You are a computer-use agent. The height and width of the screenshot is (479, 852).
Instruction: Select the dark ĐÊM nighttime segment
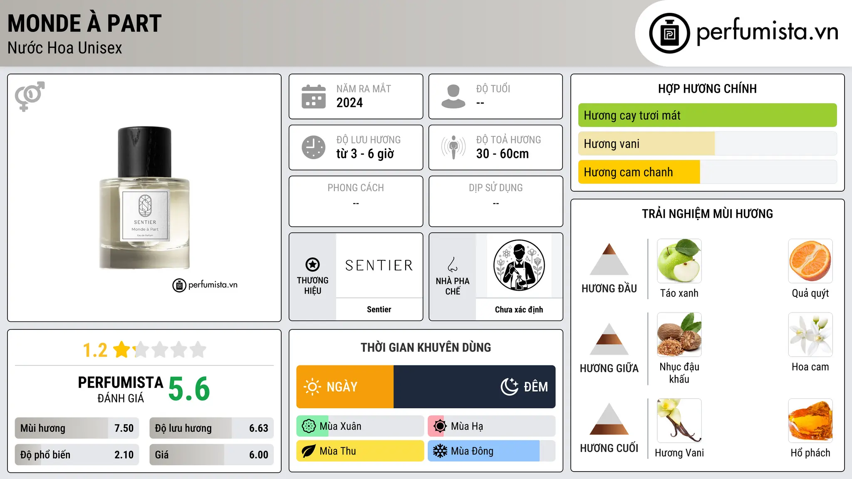[474, 387]
